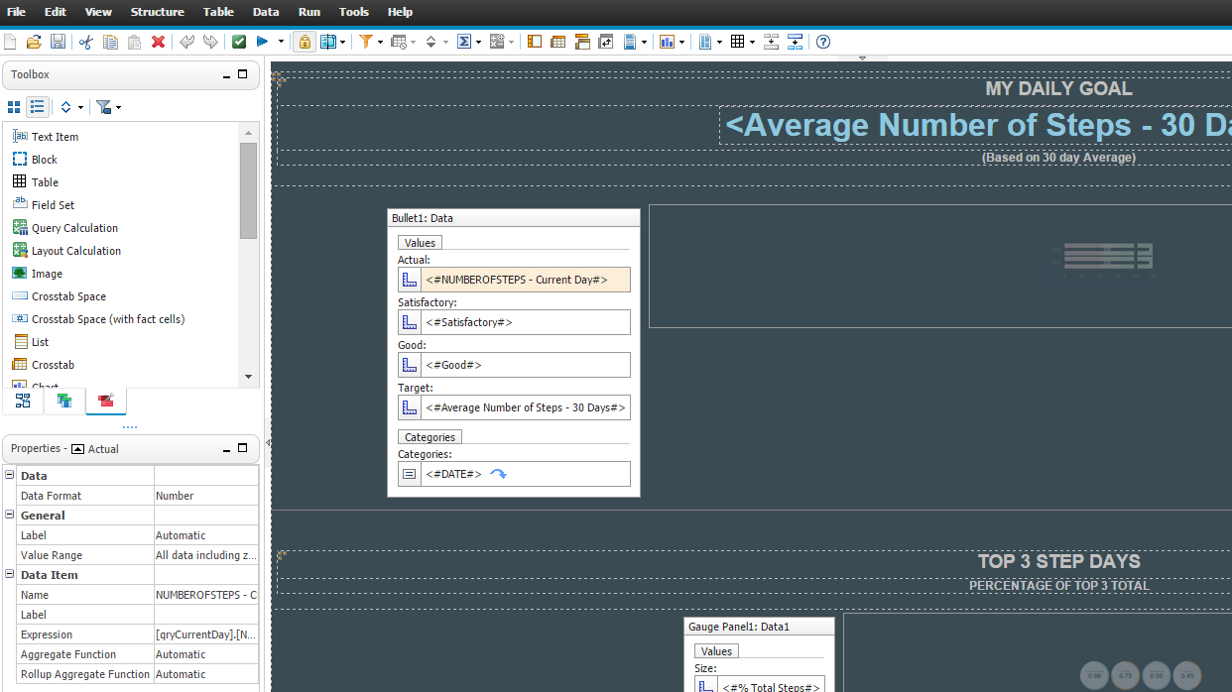This screenshot has width=1232, height=692.
Task: Click the Satisfactory data item field
Action: click(514, 322)
